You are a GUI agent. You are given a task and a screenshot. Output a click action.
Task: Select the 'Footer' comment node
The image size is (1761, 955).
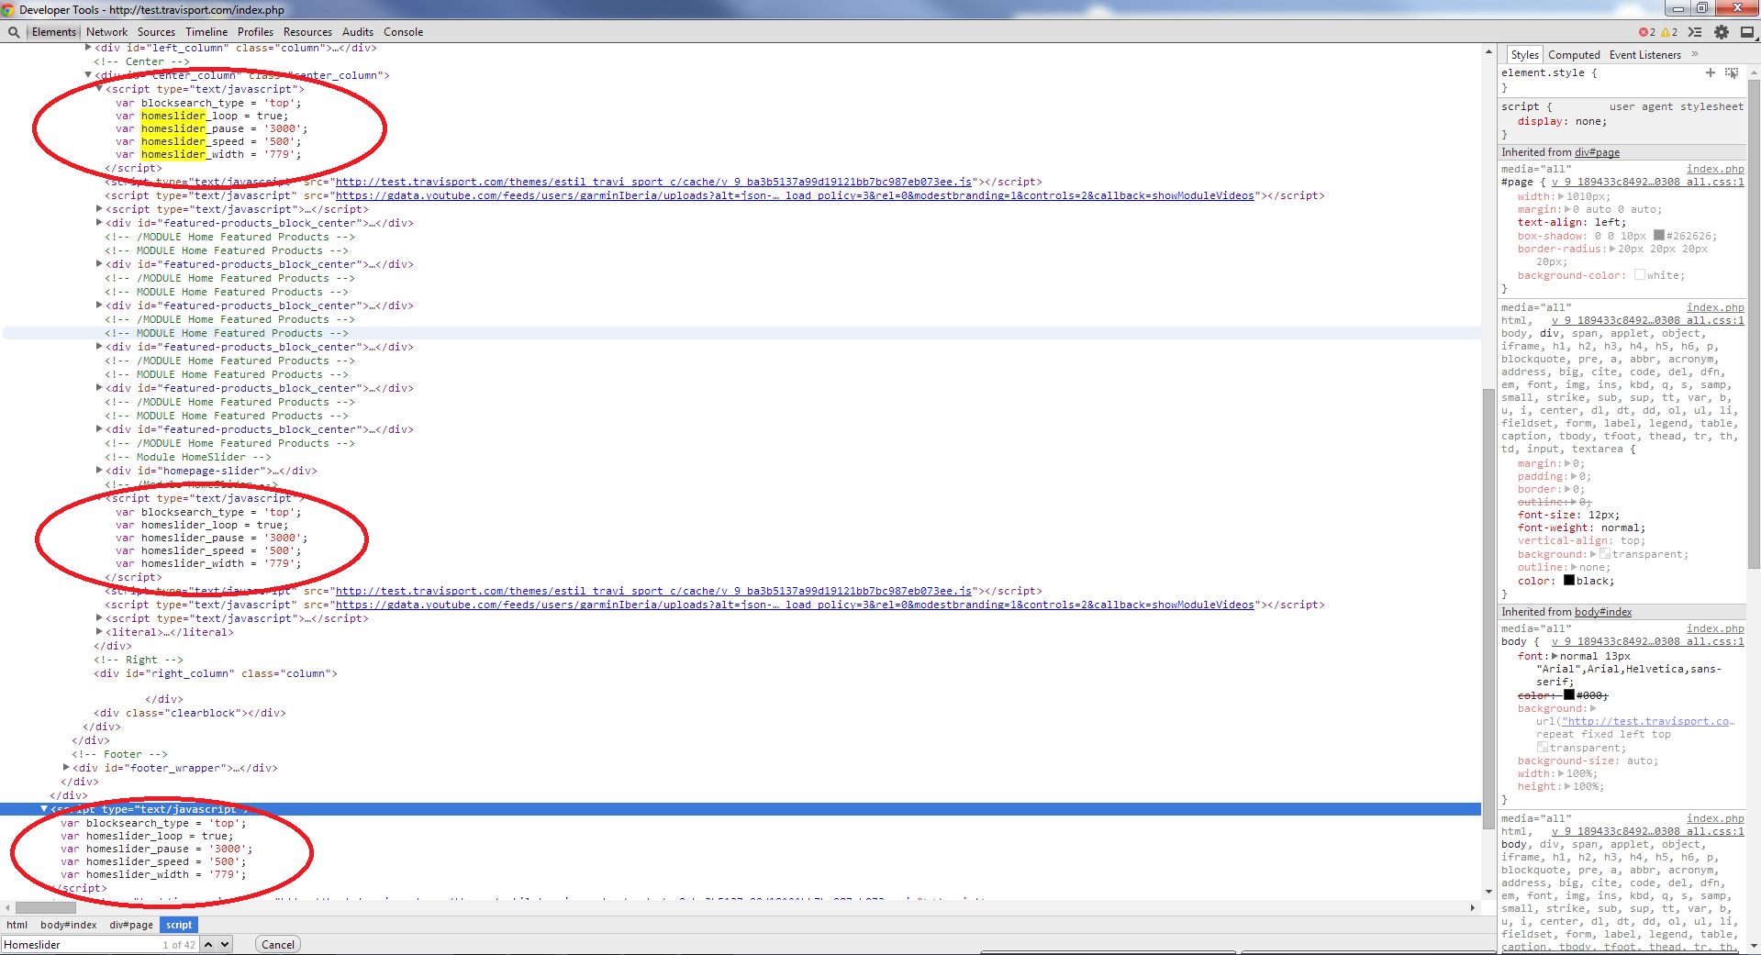[119, 754]
